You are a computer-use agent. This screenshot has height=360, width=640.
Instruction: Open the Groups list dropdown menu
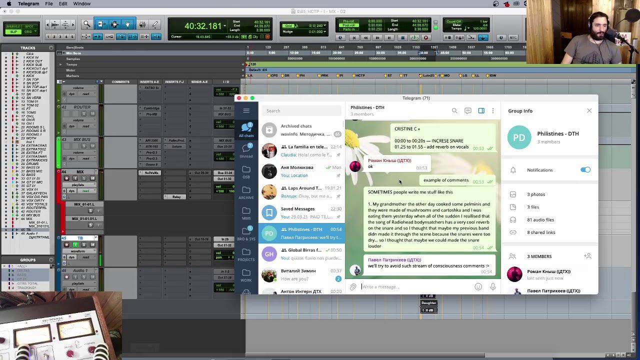[x=51, y=260]
